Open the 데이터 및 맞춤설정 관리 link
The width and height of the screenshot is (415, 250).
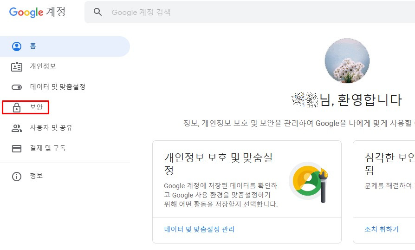pyautogui.click(x=200, y=229)
